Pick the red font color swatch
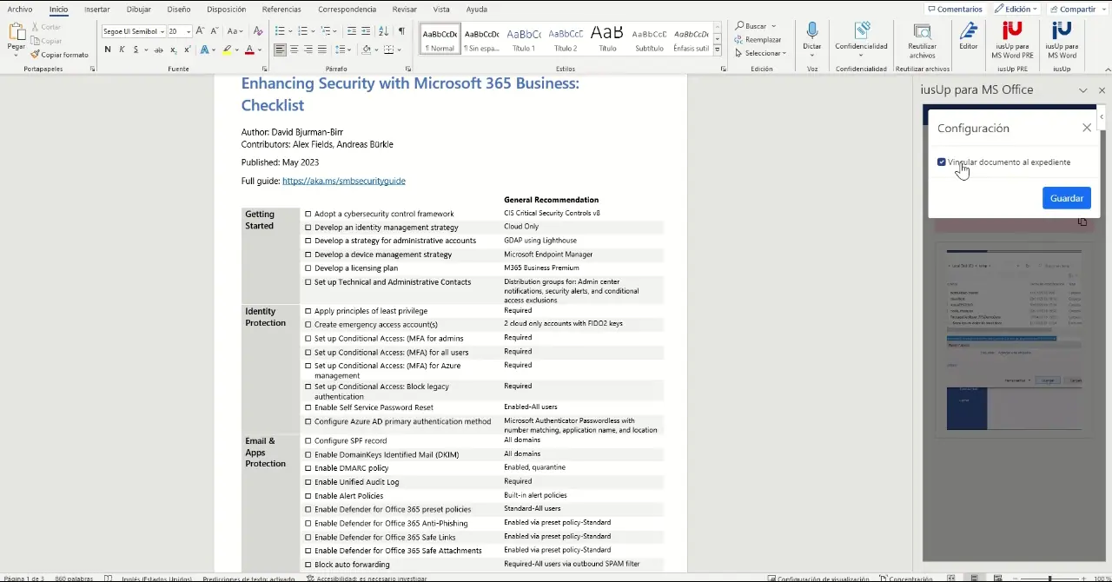Screen dimensions: 1112x582 click(x=249, y=50)
